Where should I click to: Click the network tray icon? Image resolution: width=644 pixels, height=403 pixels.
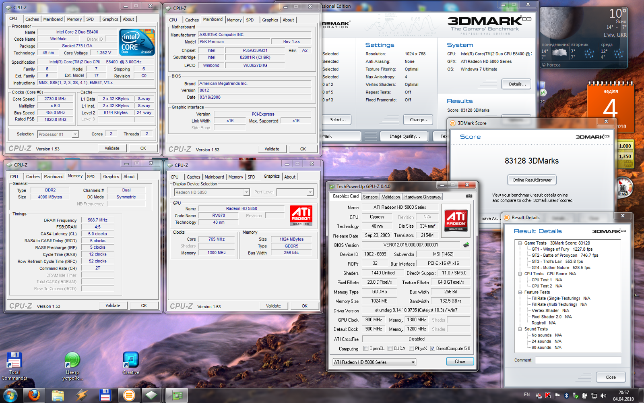coord(594,395)
